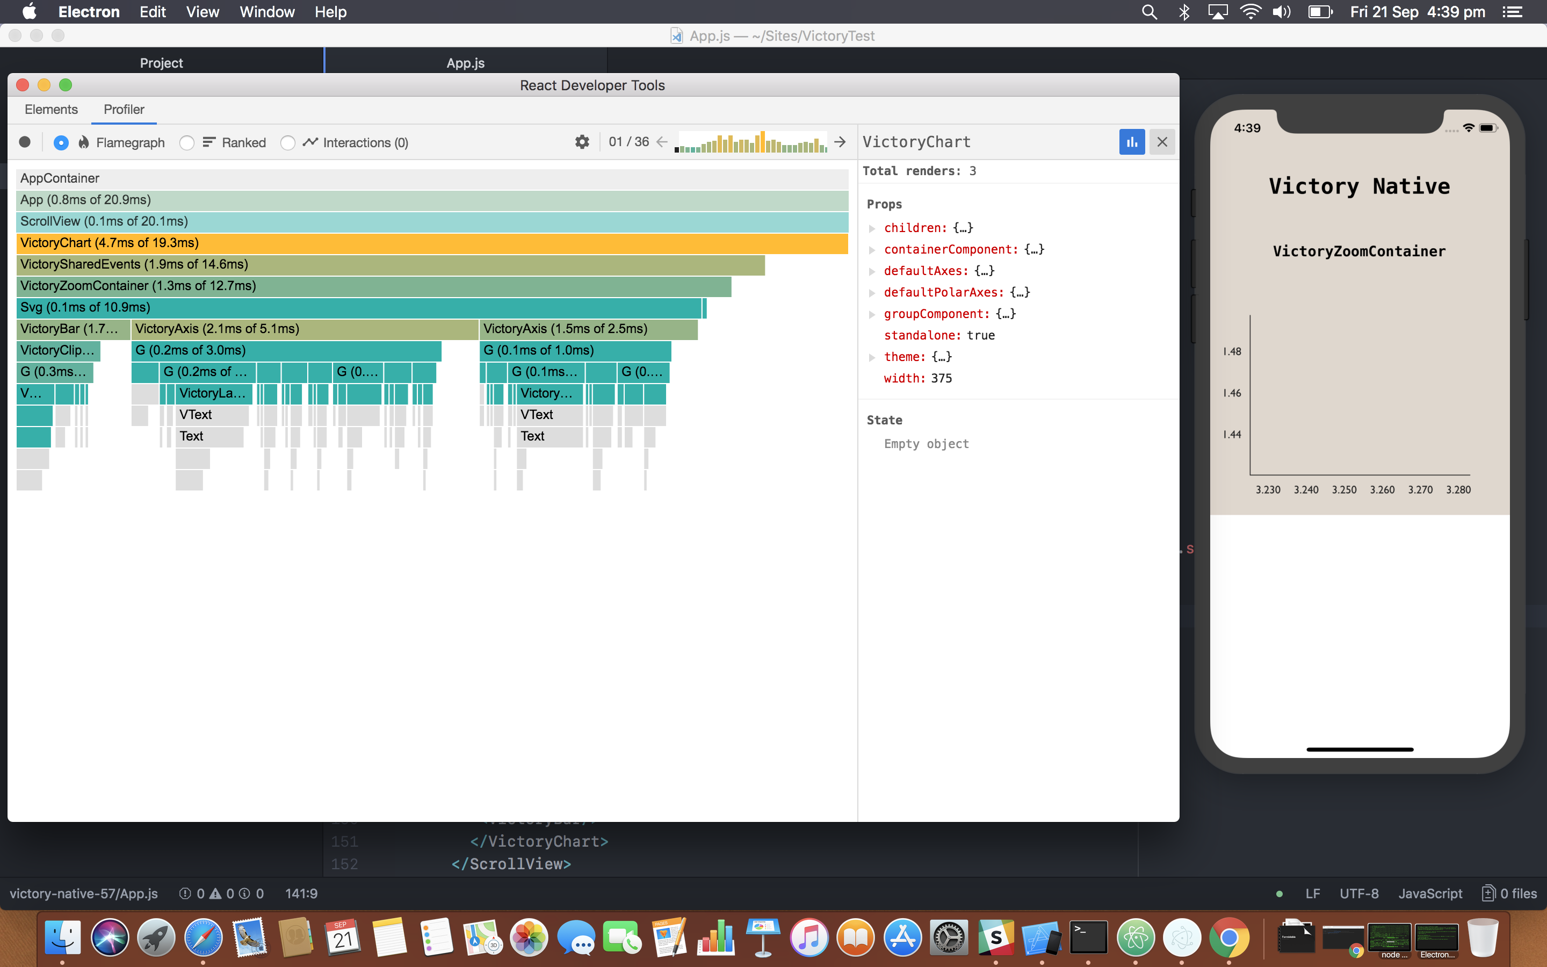Launch Siri from the Dock
Viewport: 1547px width, 967px height.
coord(110,937)
